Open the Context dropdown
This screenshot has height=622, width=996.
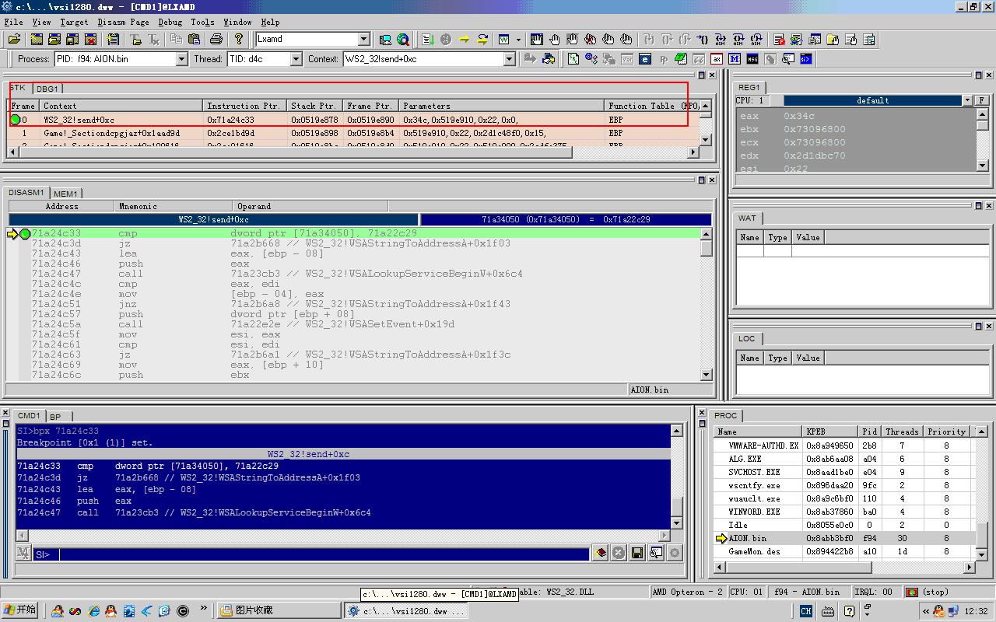coord(510,59)
